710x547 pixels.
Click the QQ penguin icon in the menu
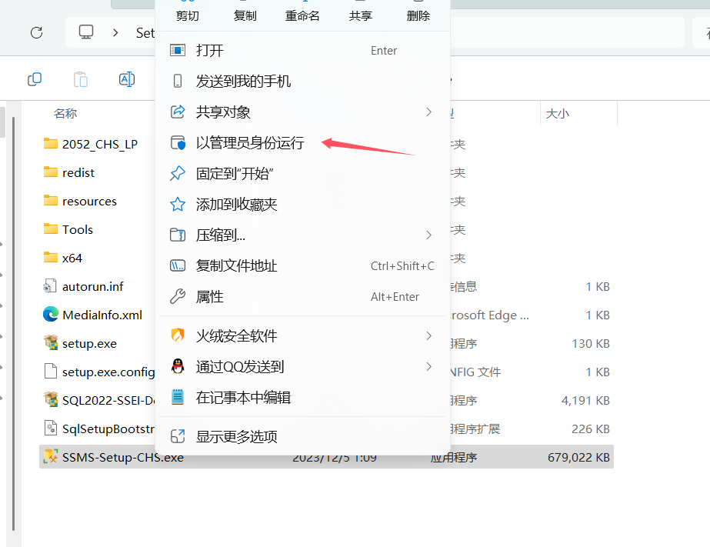point(176,367)
